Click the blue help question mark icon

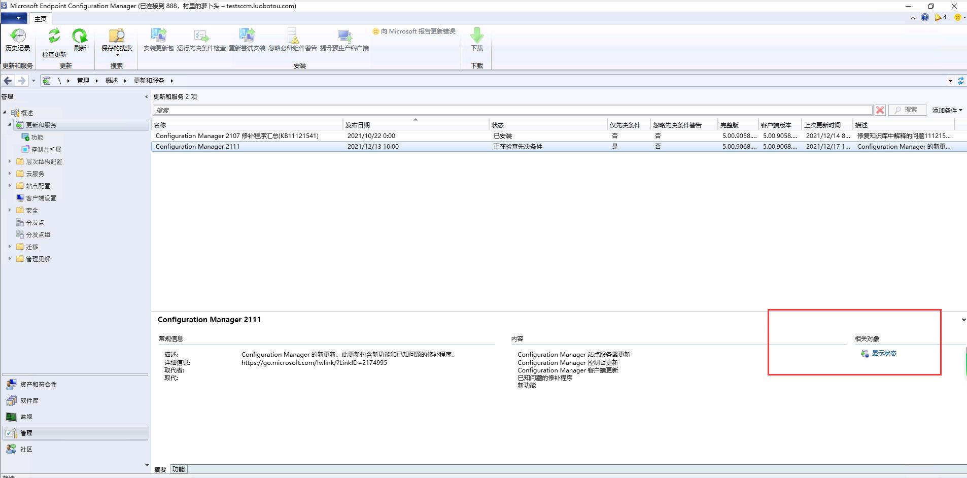[x=925, y=17]
